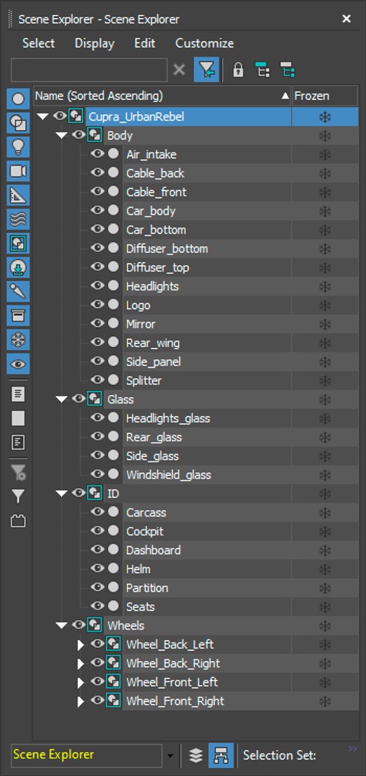This screenshot has height=776, width=366.
Task: Toggle Display Space Warps wave icon
Action: [x=18, y=219]
